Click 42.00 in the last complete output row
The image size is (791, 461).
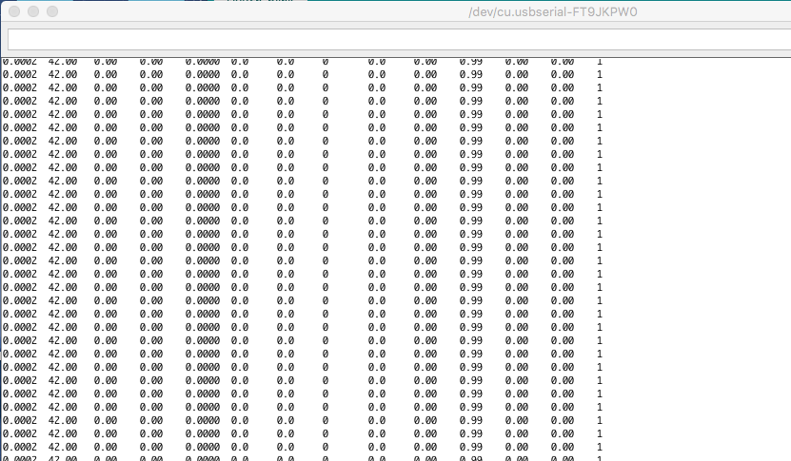[x=63, y=447]
